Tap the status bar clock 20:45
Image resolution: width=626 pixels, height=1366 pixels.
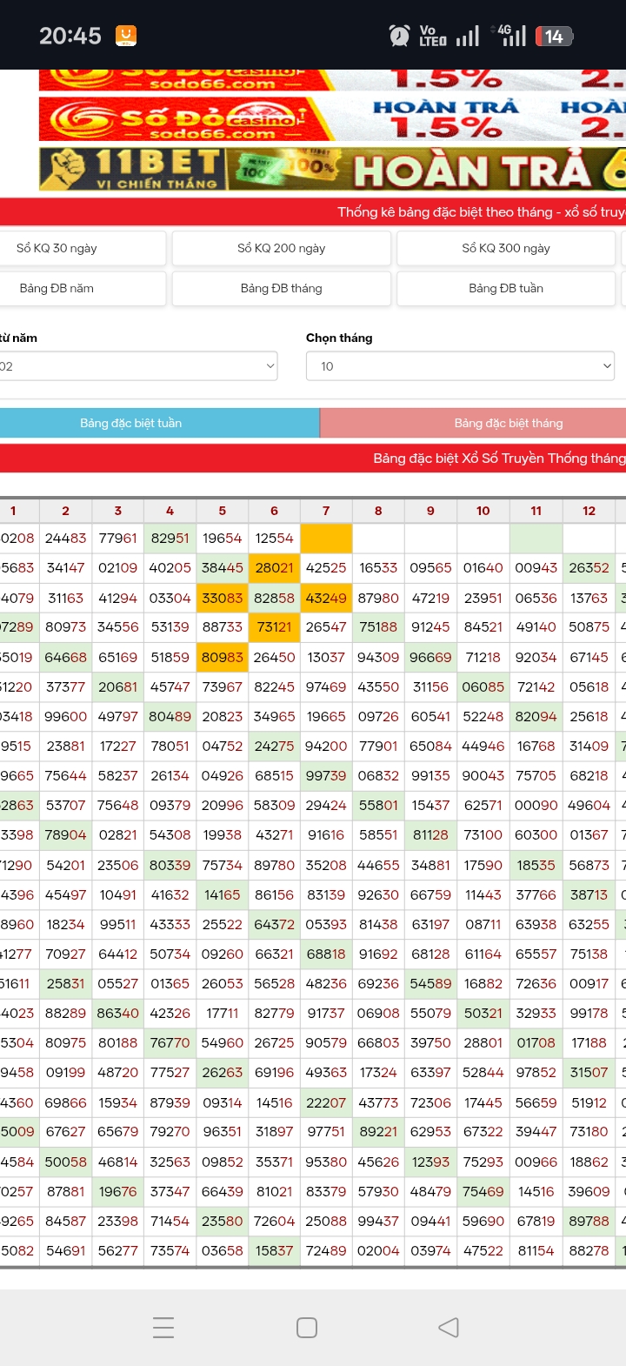point(70,36)
